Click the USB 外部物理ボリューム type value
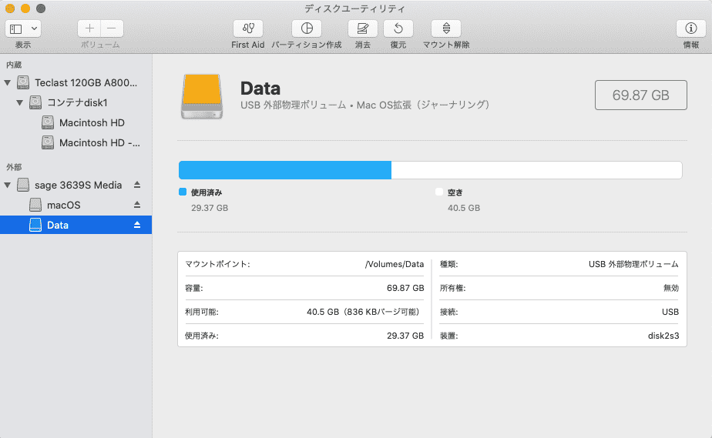The height and width of the screenshot is (438, 712). tap(633, 264)
